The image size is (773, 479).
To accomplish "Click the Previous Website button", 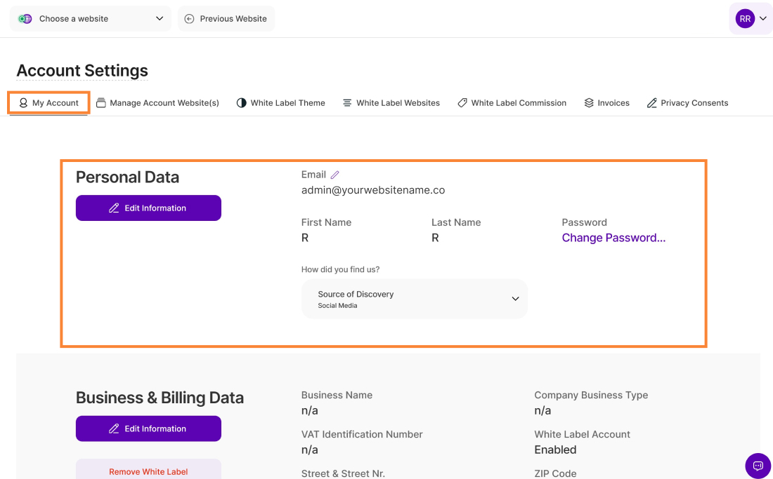I will click(226, 19).
